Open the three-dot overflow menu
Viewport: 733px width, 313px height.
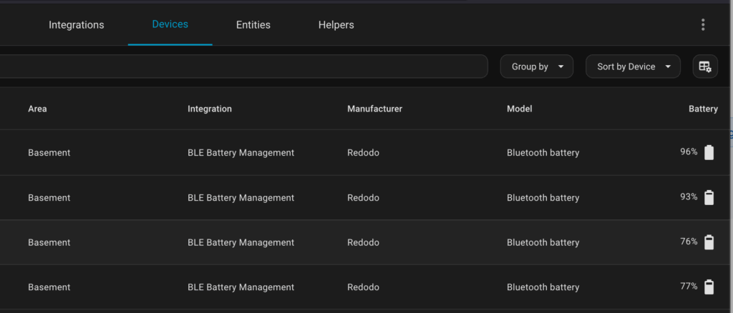703,25
